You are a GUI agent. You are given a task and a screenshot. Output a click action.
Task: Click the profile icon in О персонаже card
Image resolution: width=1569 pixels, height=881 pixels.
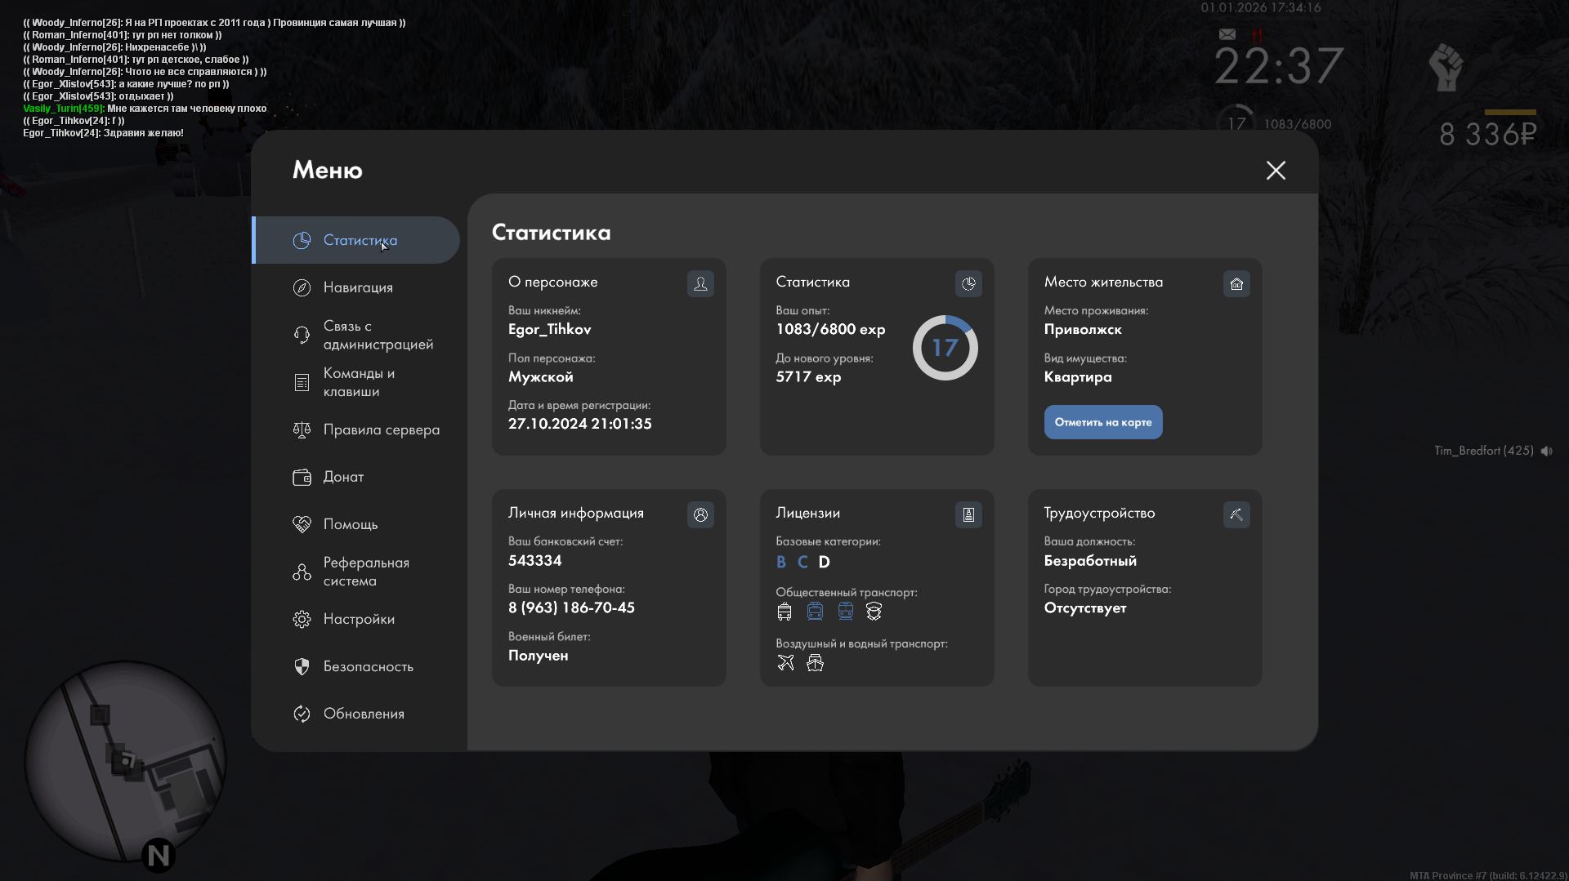(700, 284)
